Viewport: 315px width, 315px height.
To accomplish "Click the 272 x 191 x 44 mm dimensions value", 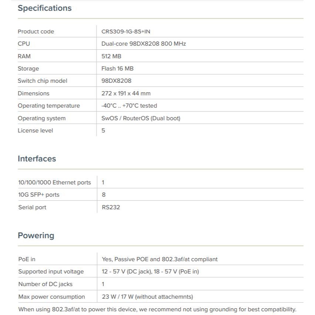I will 126,93.
